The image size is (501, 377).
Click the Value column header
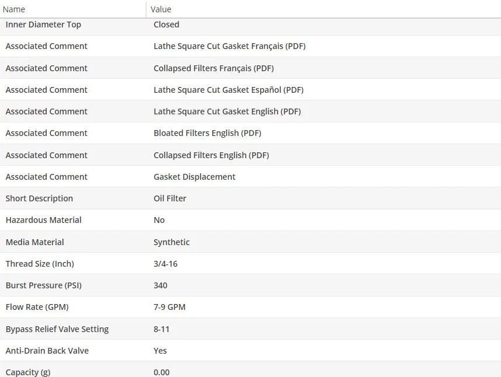(161, 9)
